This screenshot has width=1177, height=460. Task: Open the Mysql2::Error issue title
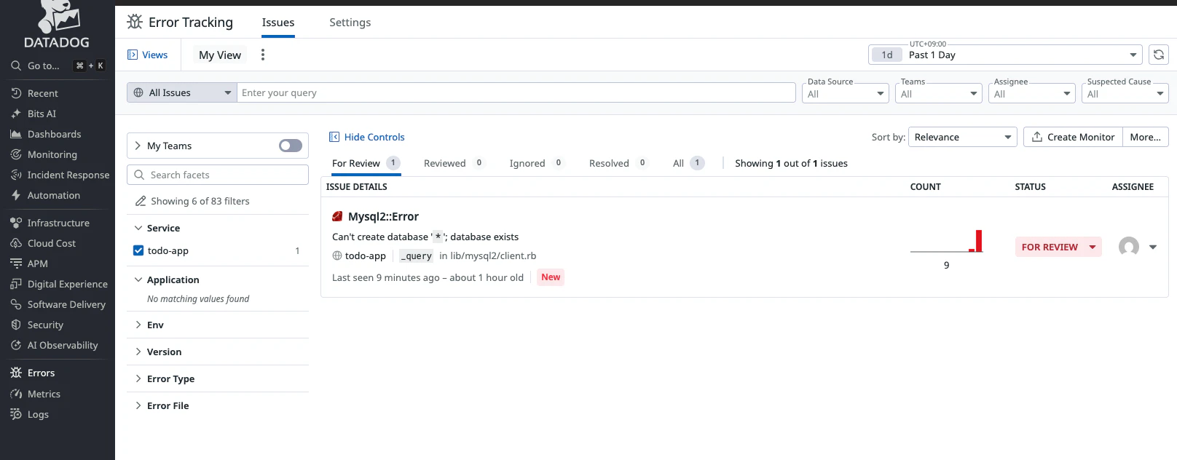(x=383, y=216)
